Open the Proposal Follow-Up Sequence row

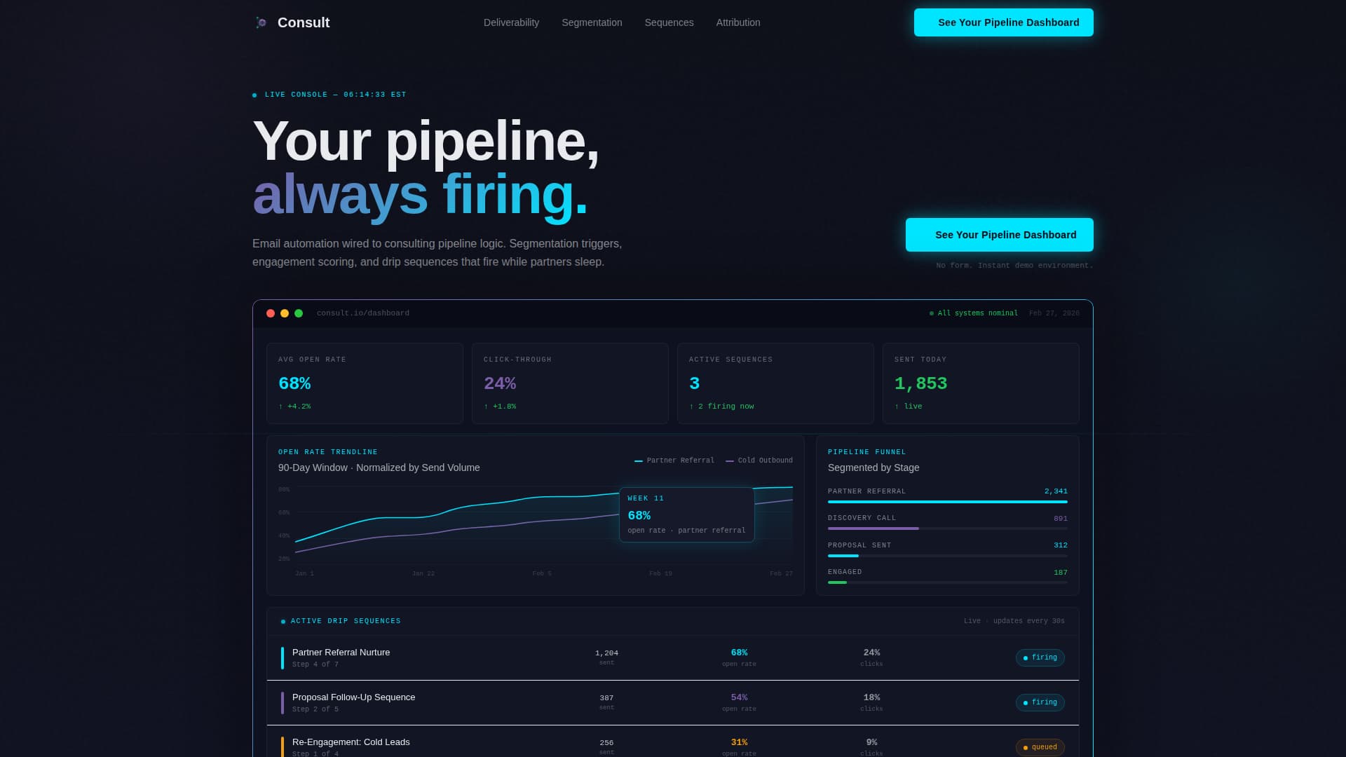(x=673, y=702)
